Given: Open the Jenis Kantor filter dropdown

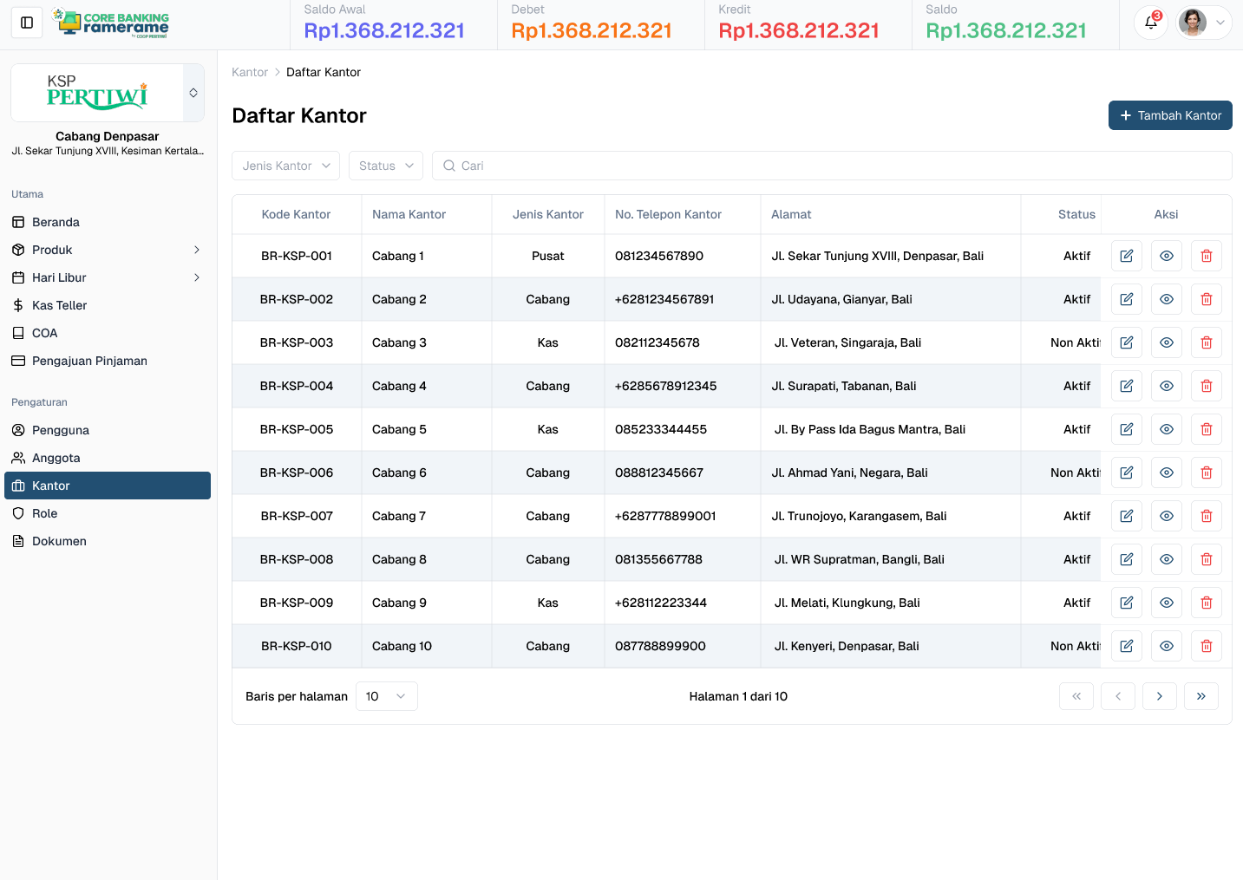Looking at the screenshot, I should pos(285,166).
